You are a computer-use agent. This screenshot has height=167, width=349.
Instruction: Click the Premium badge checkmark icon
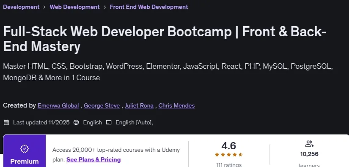coord(25,148)
